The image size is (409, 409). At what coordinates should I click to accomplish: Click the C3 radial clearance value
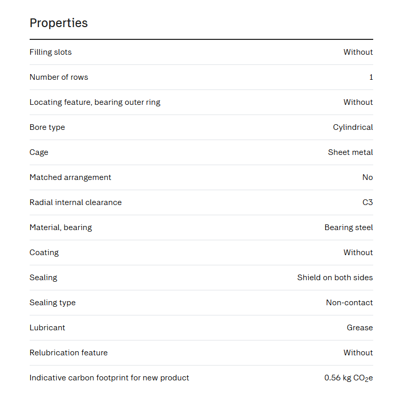tap(368, 202)
